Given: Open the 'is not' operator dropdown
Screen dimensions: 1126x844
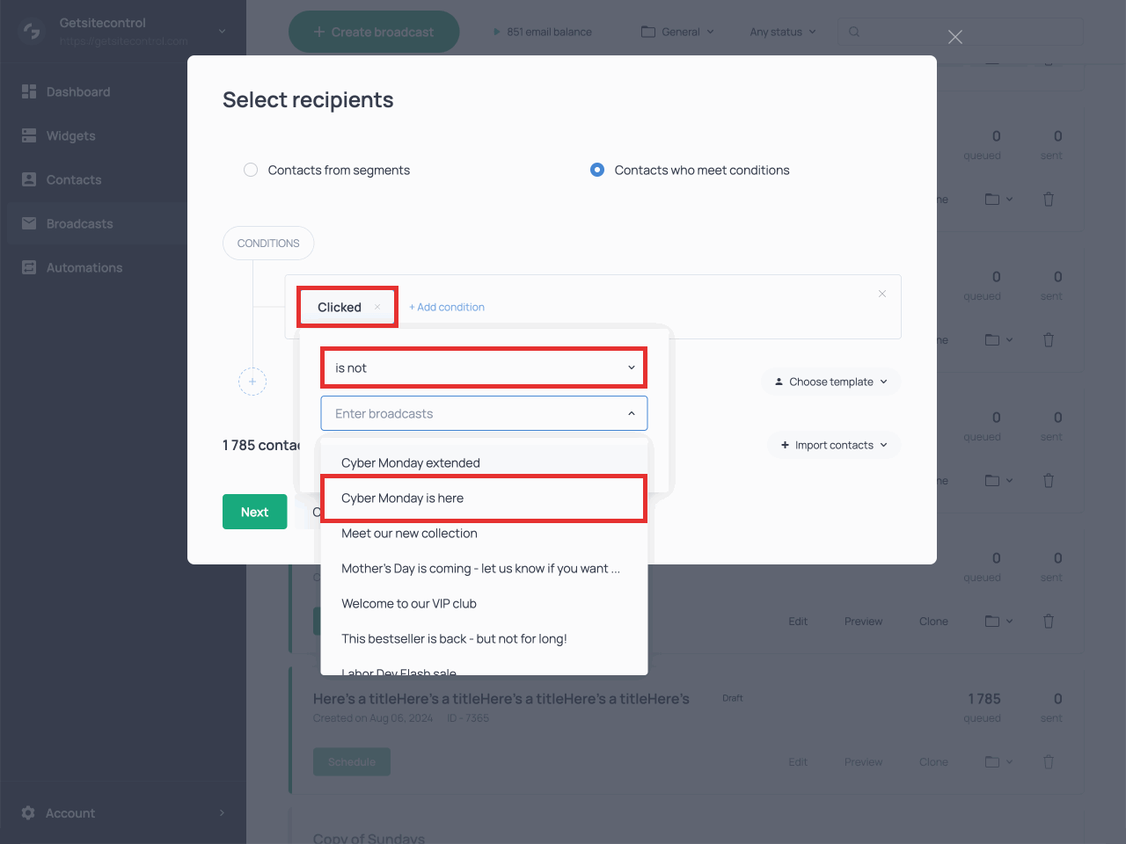Looking at the screenshot, I should pos(483,367).
